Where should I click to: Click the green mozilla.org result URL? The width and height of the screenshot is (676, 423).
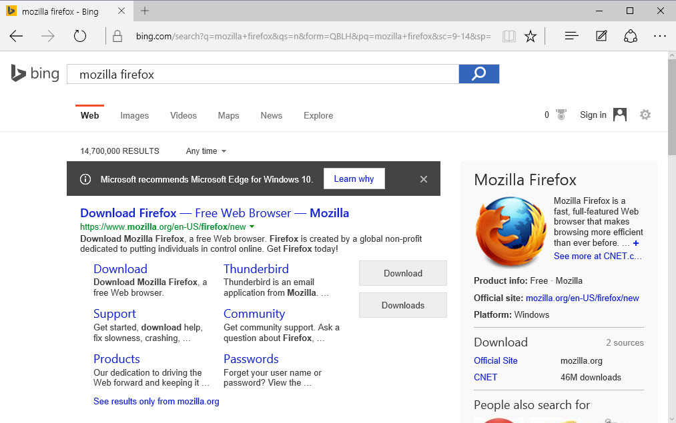pos(163,226)
